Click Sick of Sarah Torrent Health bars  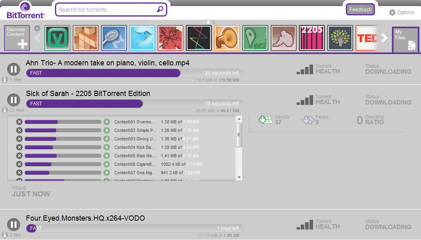click(305, 100)
